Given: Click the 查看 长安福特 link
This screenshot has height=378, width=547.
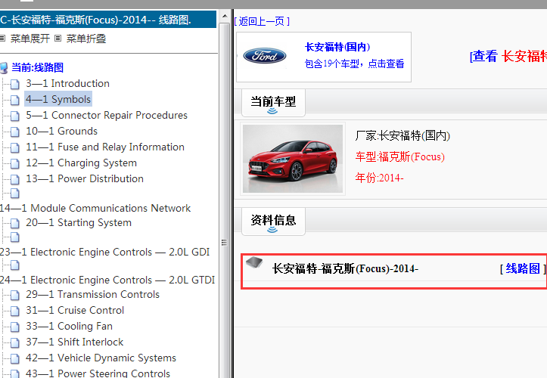Looking at the screenshot, I should [x=508, y=57].
